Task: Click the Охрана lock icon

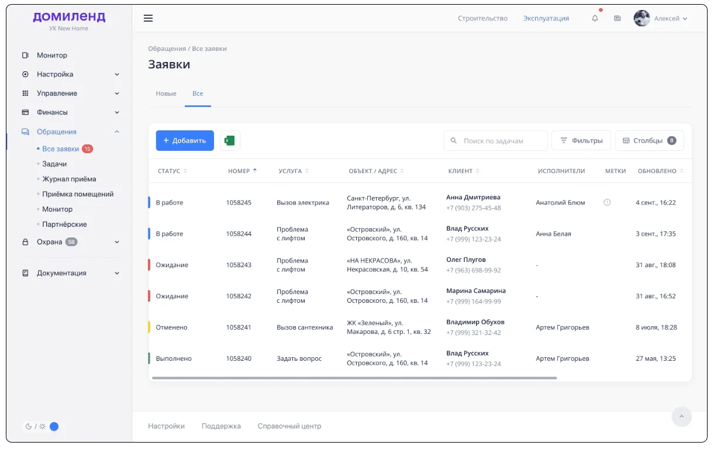Action: pyautogui.click(x=25, y=241)
